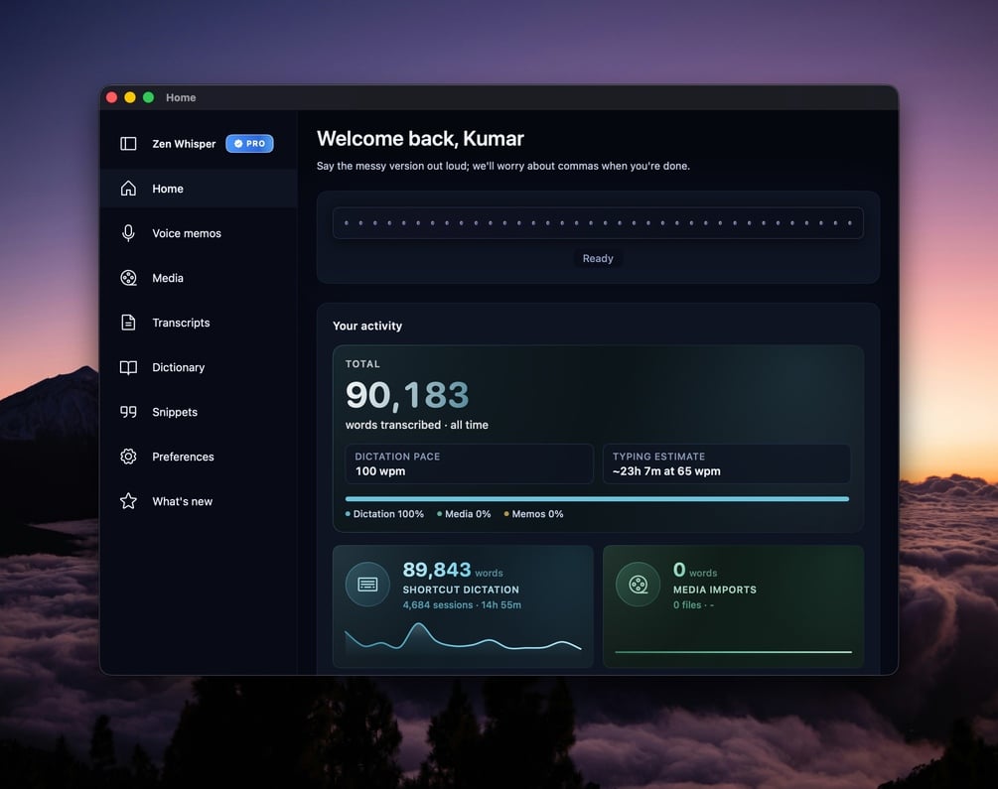Click the Dictionary book icon
The height and width of the screenshot is (789, 998).
coord(128,367)
